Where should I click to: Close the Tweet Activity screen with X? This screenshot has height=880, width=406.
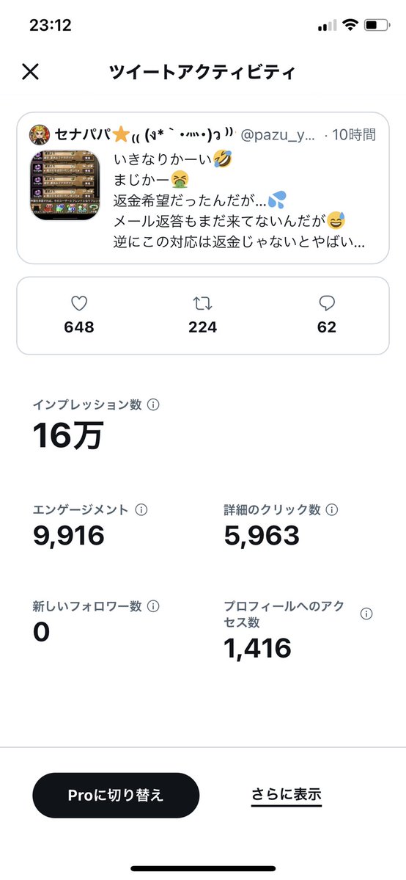(30, 72)
